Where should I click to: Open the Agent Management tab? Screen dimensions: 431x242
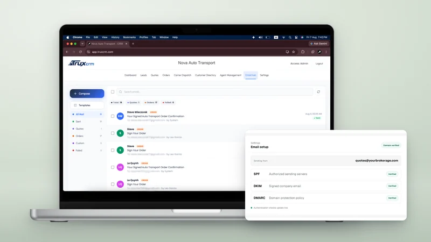[231, 75]
